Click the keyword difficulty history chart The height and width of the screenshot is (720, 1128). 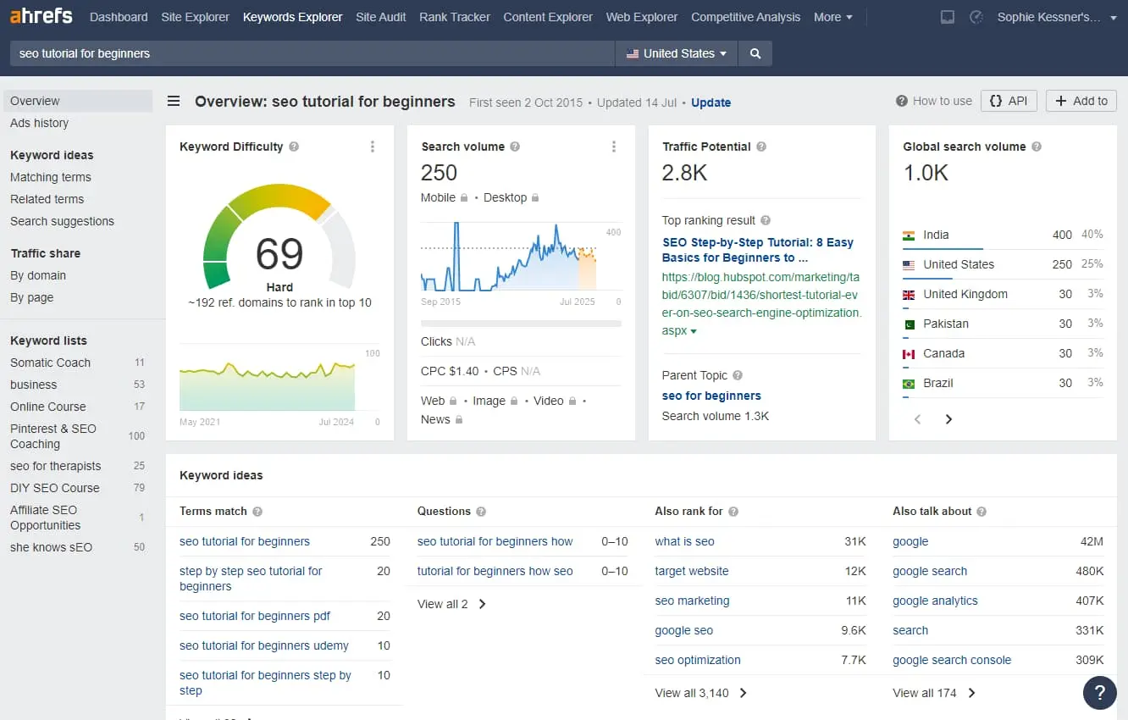(267, 385)
